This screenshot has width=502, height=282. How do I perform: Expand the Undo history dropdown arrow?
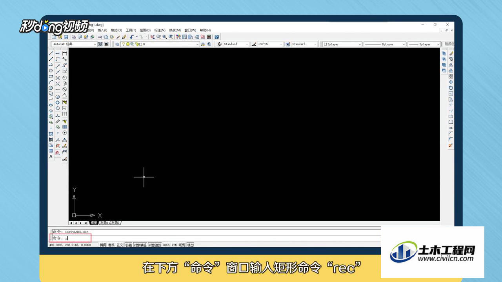click(136, 37)
